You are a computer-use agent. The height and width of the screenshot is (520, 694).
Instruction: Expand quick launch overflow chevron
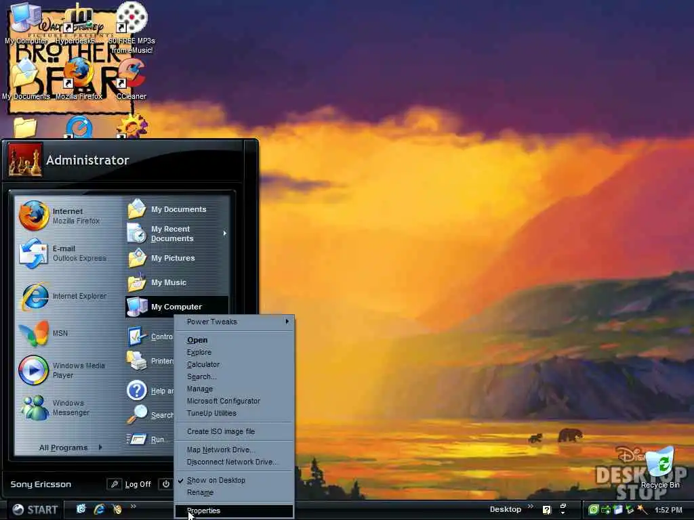pyautogui.click(x=133, y=506)
